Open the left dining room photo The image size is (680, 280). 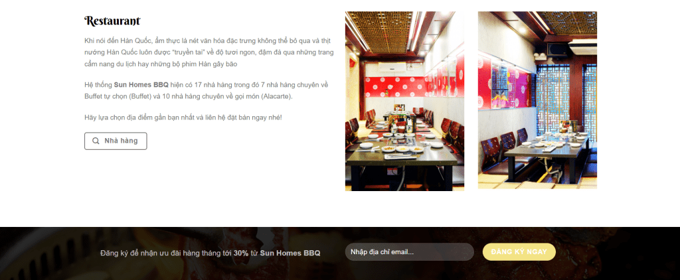tap(404, 101)
